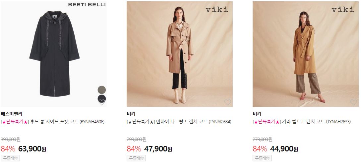
Task: Select the taupe color swatch
Action: click(101, 90)
